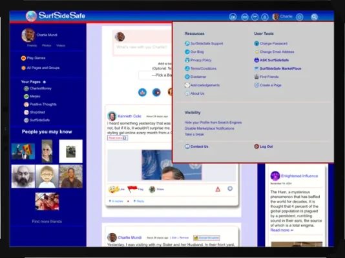Open Privacy Policy in Resources
The image size is (345, 258).
(x=198, y=60)
